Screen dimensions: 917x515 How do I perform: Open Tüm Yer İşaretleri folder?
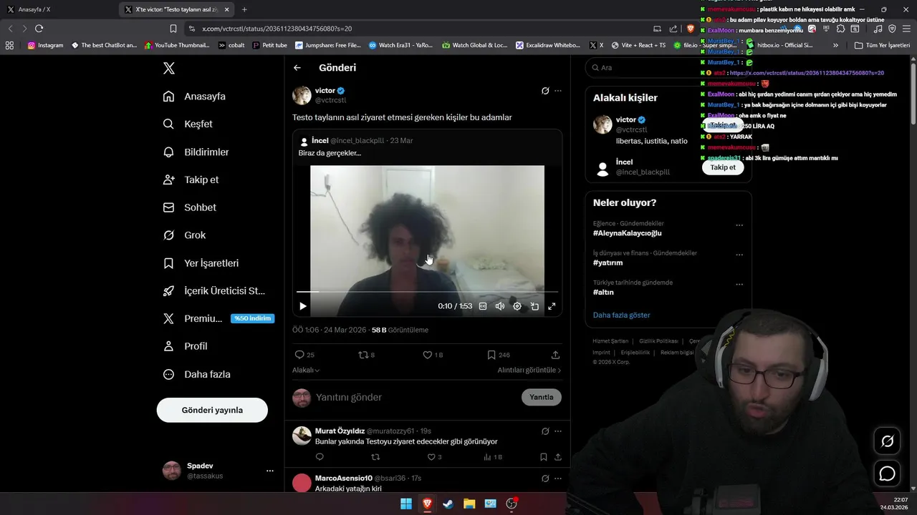pyautogui.click(x=882, y=45)
